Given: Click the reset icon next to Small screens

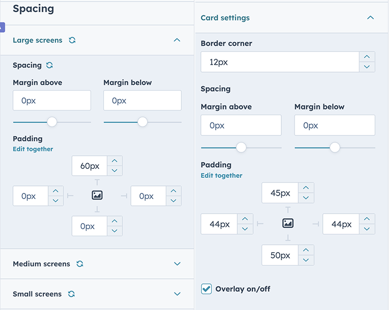Looking at the screenshot, I should click(71, 294).
